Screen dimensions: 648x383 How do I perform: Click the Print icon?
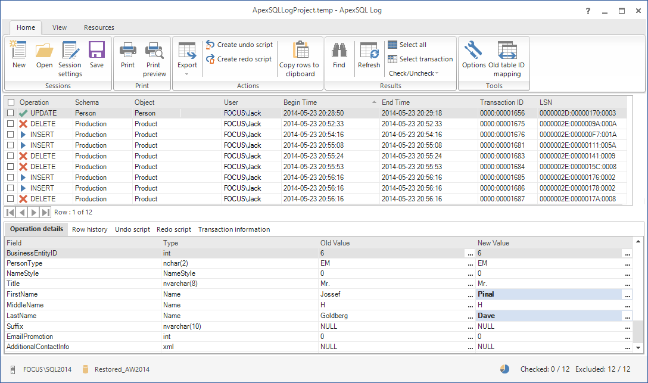pyautogui.click(x=127, y=50)
